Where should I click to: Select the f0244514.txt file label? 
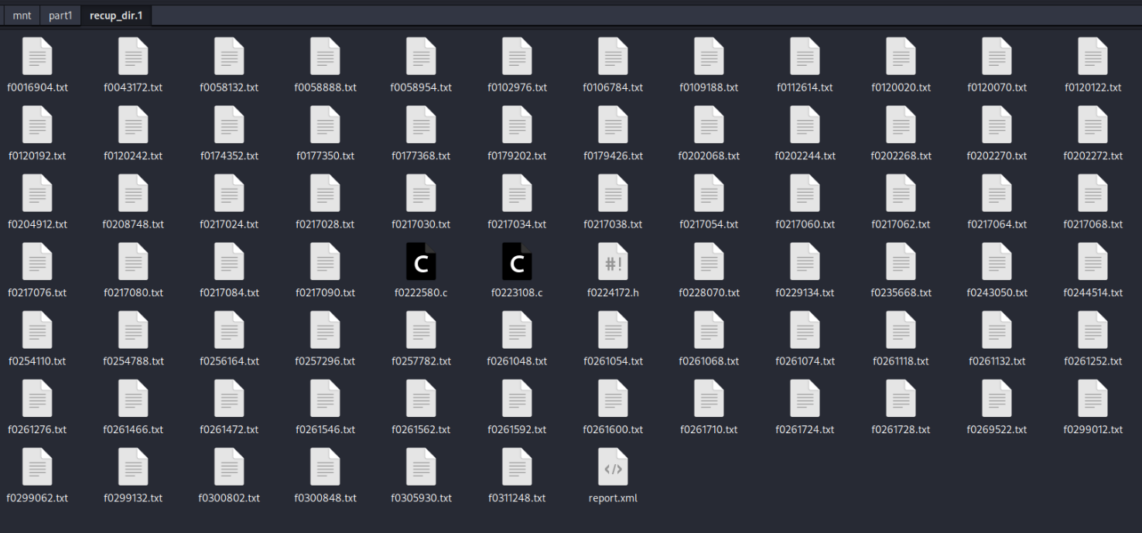1092,292
